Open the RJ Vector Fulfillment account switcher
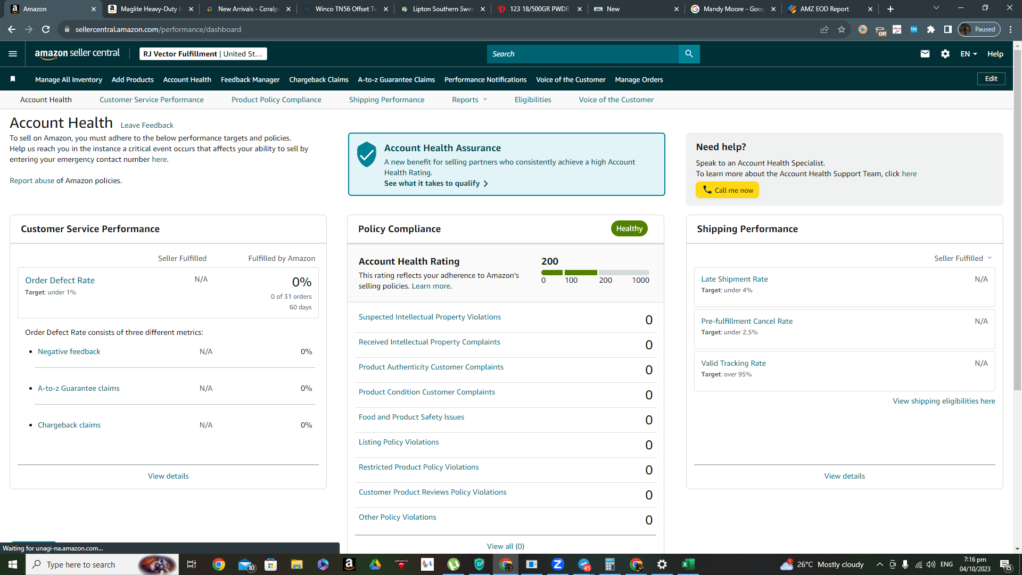Screen dimensions: 1022x575 [203, 54]
